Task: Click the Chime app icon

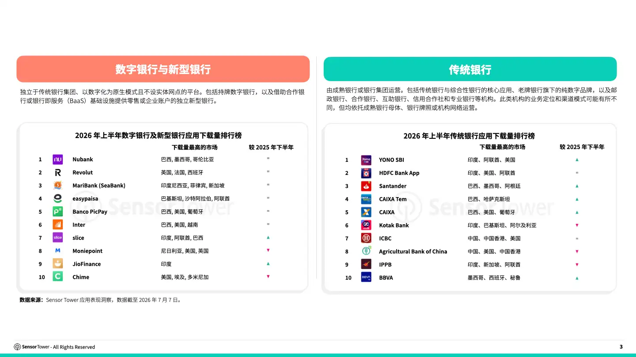Action: [x=57, y=277]
